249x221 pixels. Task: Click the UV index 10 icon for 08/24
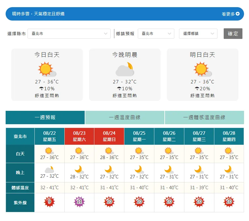[109, 202]
